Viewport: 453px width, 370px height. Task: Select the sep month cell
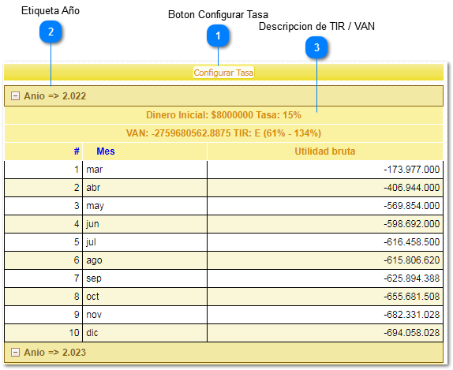144,278
